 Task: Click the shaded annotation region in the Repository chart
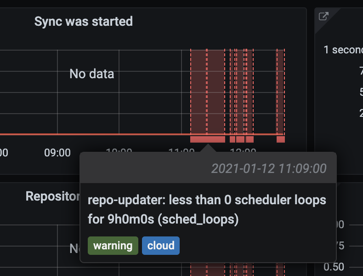(x=207, y=269)
